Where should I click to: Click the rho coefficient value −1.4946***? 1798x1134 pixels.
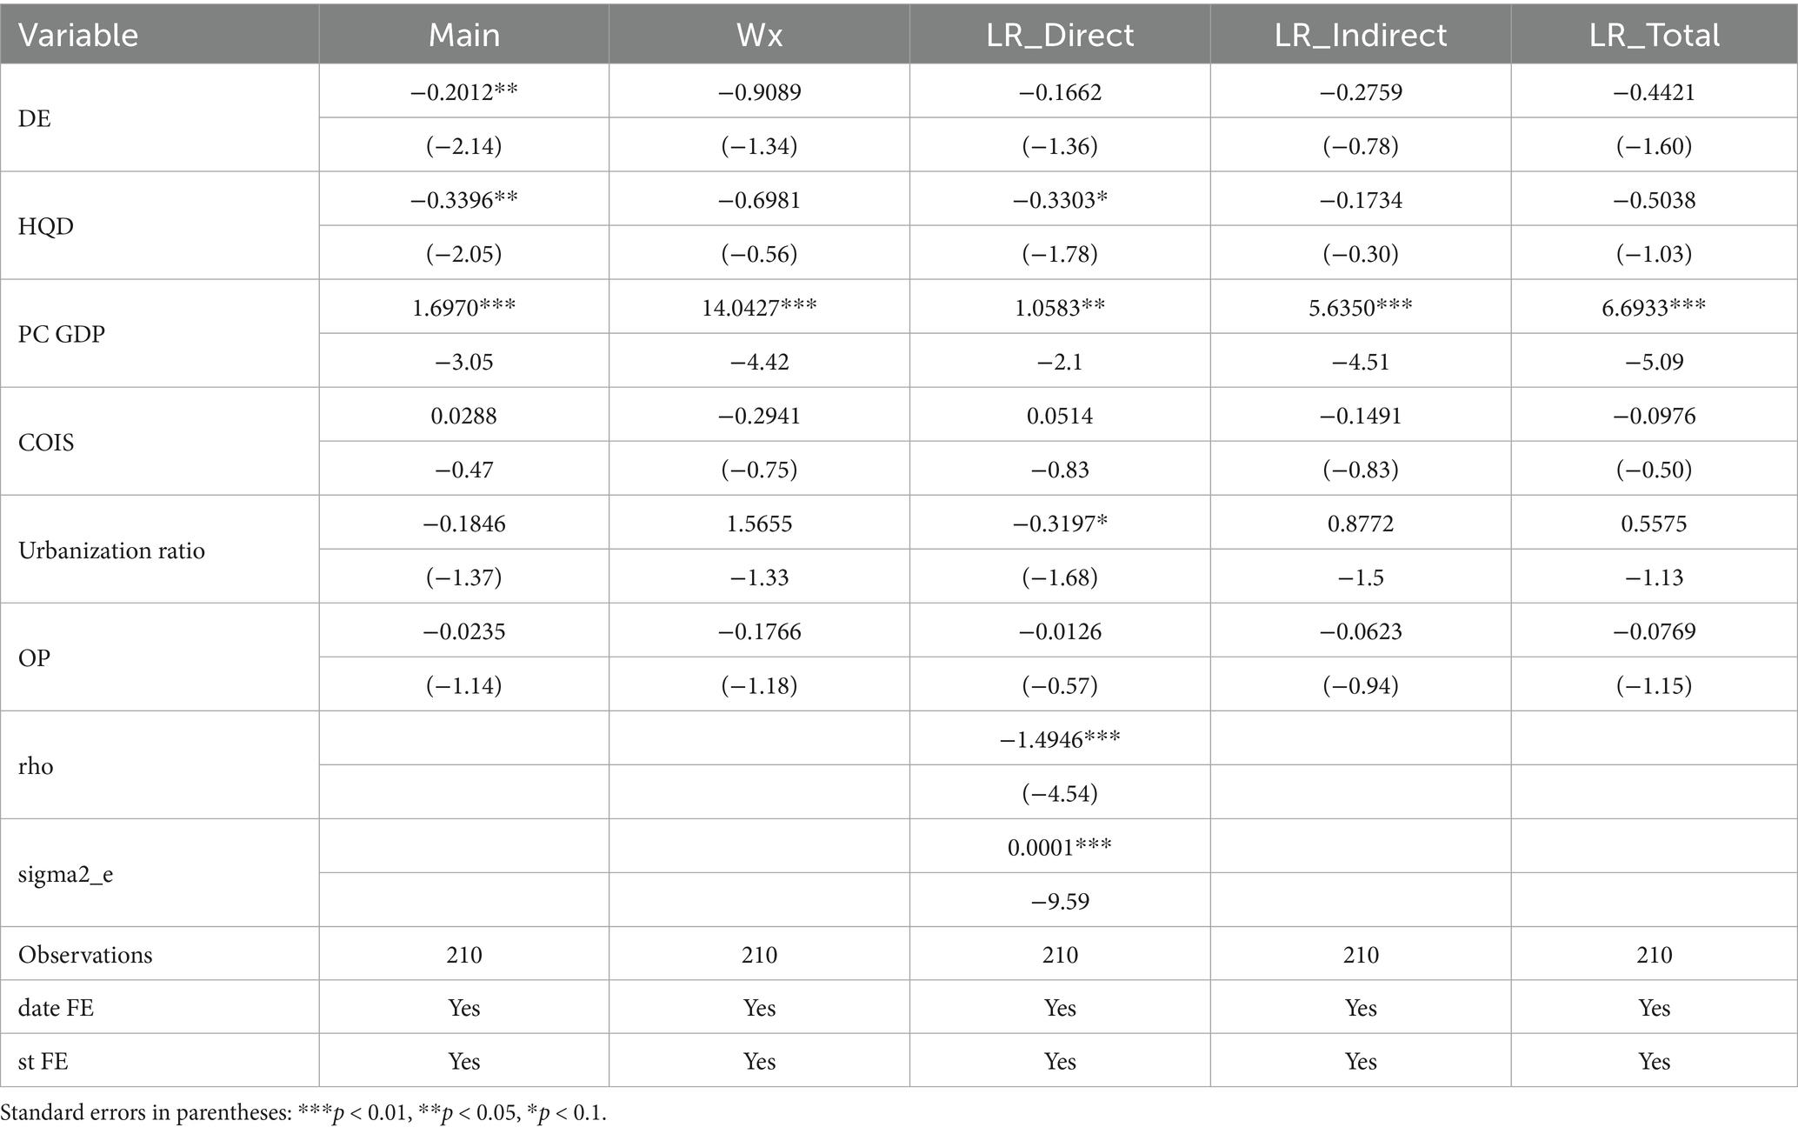coord(1060,739)
